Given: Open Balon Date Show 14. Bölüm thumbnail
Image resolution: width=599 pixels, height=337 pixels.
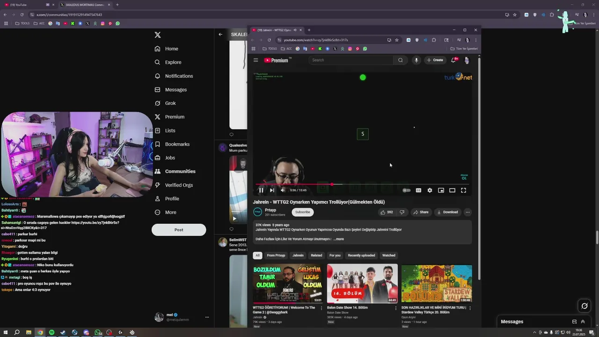Looking at the screenshot, I should coord(362,284).
